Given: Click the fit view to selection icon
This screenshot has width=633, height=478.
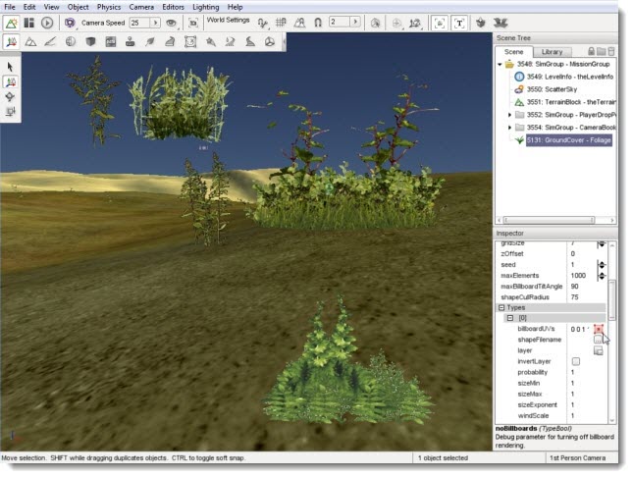Looking at the screenshot, I should pyautogui.click(x=193, y=23).
